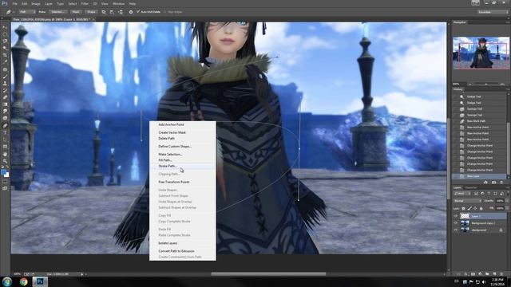Select the Eyedropper tool
Image resolution: width=511 pixels, height=287 pixels.
tap(5, 61)
